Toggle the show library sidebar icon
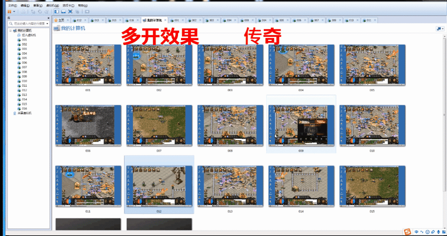The image size is (447, 236). (56, 12)
